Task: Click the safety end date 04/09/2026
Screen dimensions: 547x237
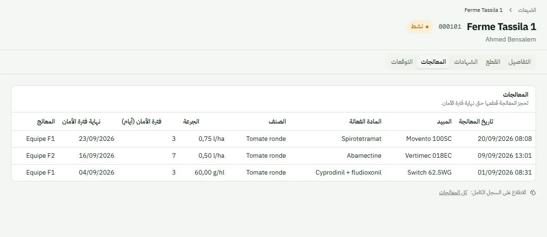Action: [x=97, y=172]
